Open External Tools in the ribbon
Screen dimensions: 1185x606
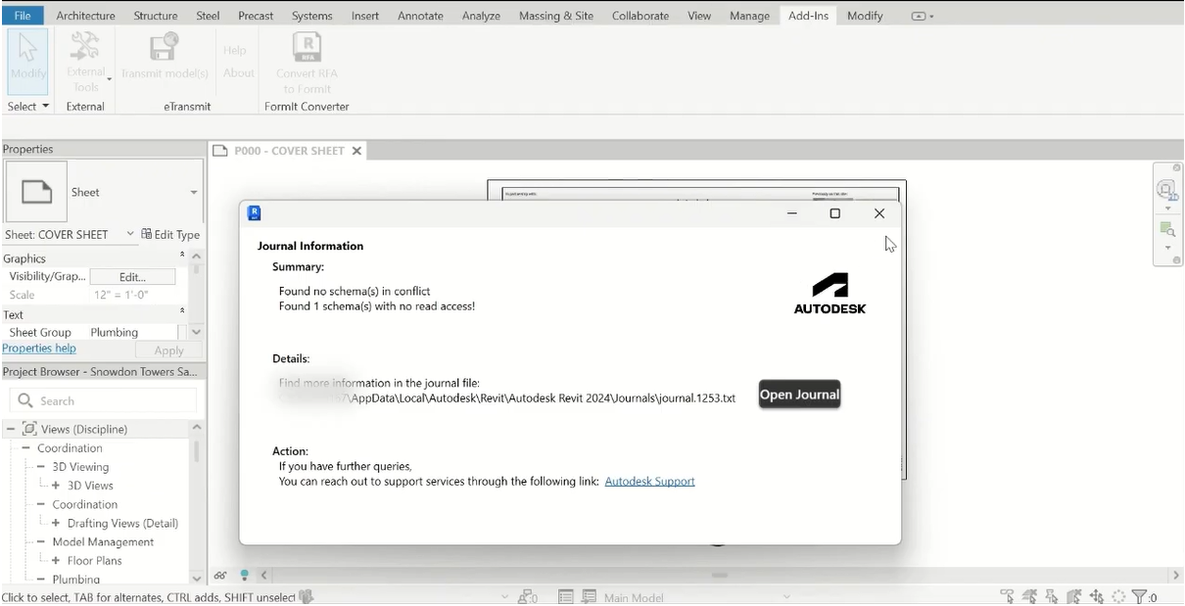point(85,61)
